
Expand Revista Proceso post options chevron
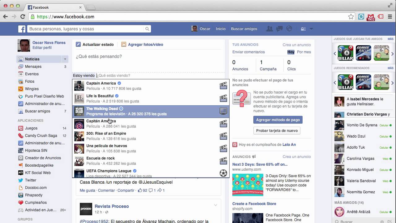point(216,205)
